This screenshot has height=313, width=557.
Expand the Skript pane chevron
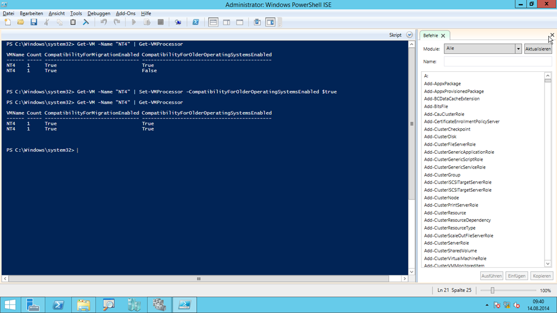(x=410, y=35)
